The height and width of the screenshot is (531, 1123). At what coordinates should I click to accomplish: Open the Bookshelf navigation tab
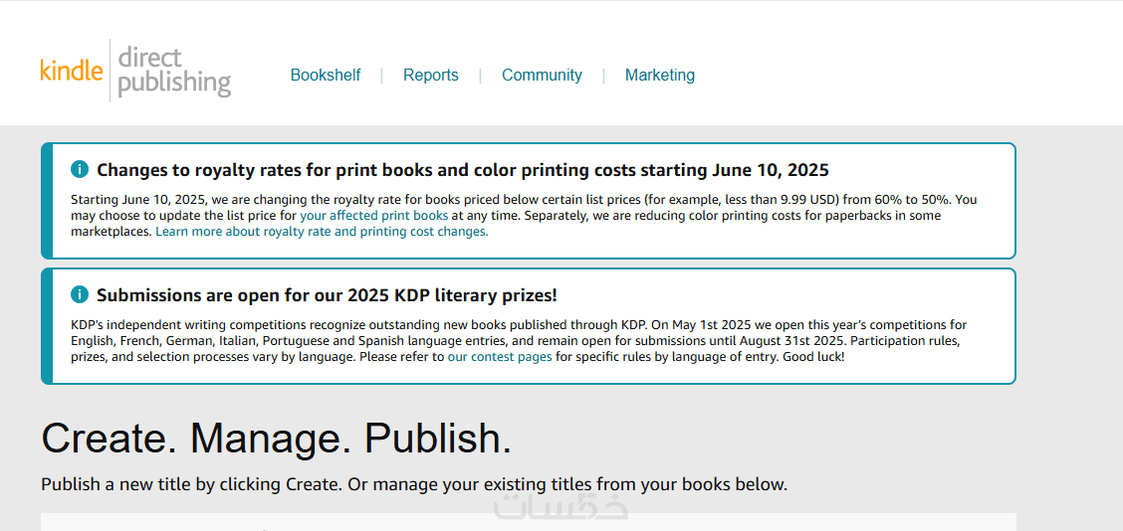326,76
